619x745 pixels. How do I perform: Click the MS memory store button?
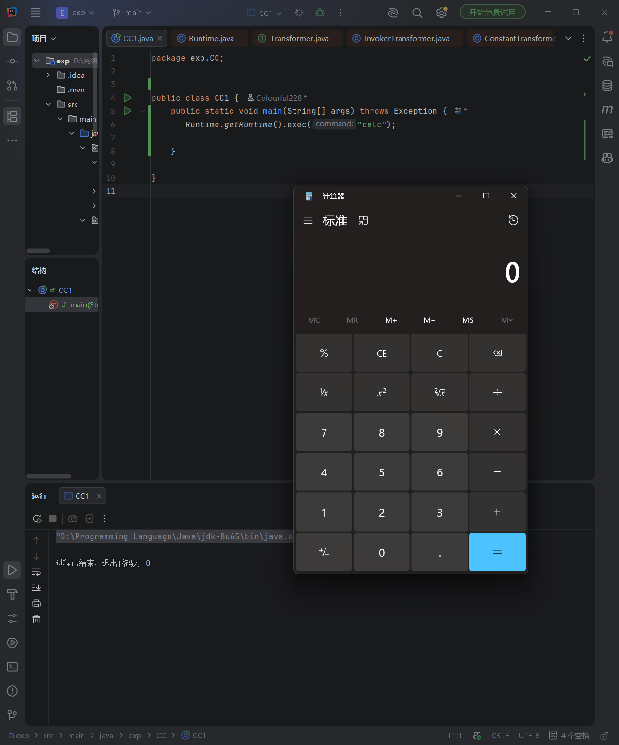coord(468,320)
